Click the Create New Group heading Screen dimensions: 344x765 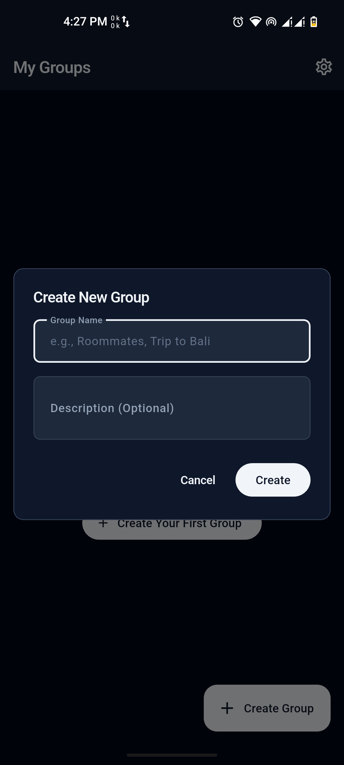91,297
